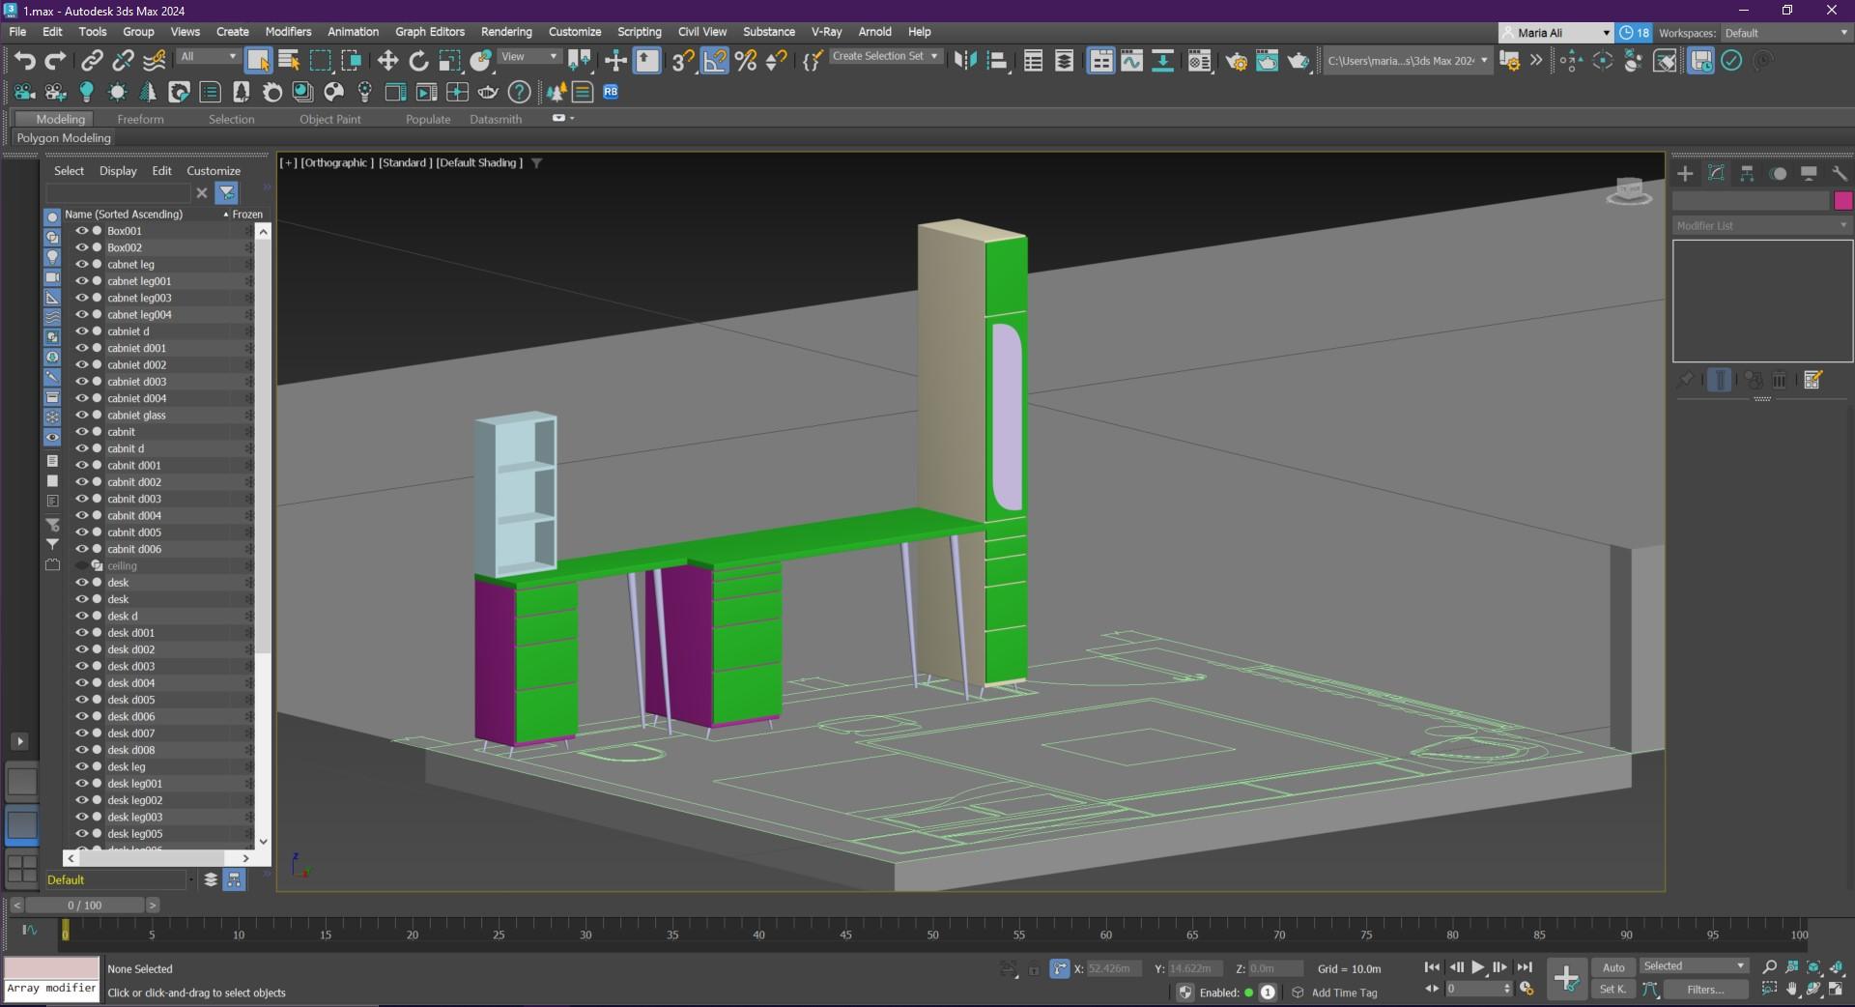The height and width of the screenshot is (1007, 1855).
Task: Open Select by Name dialog icon
Action: tap(289, 61)
